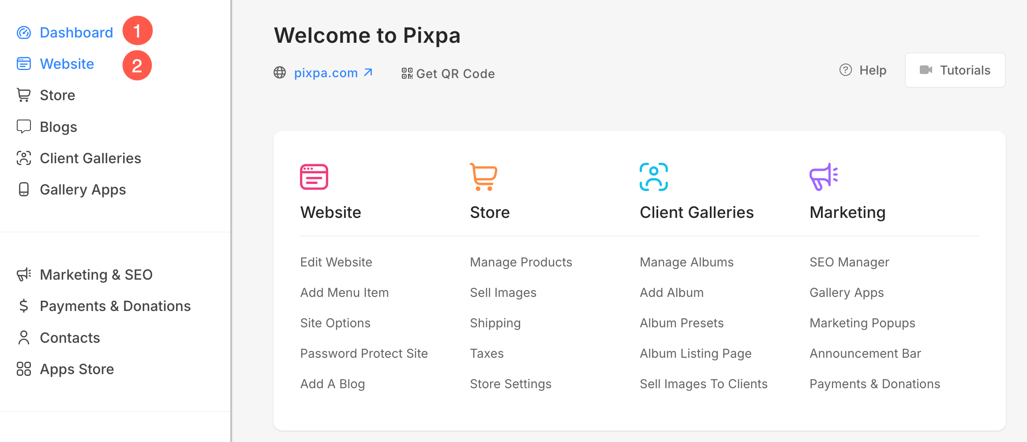Click the pink Website card icon
This screenshot has width=1027, height=442.
point(314,177)
